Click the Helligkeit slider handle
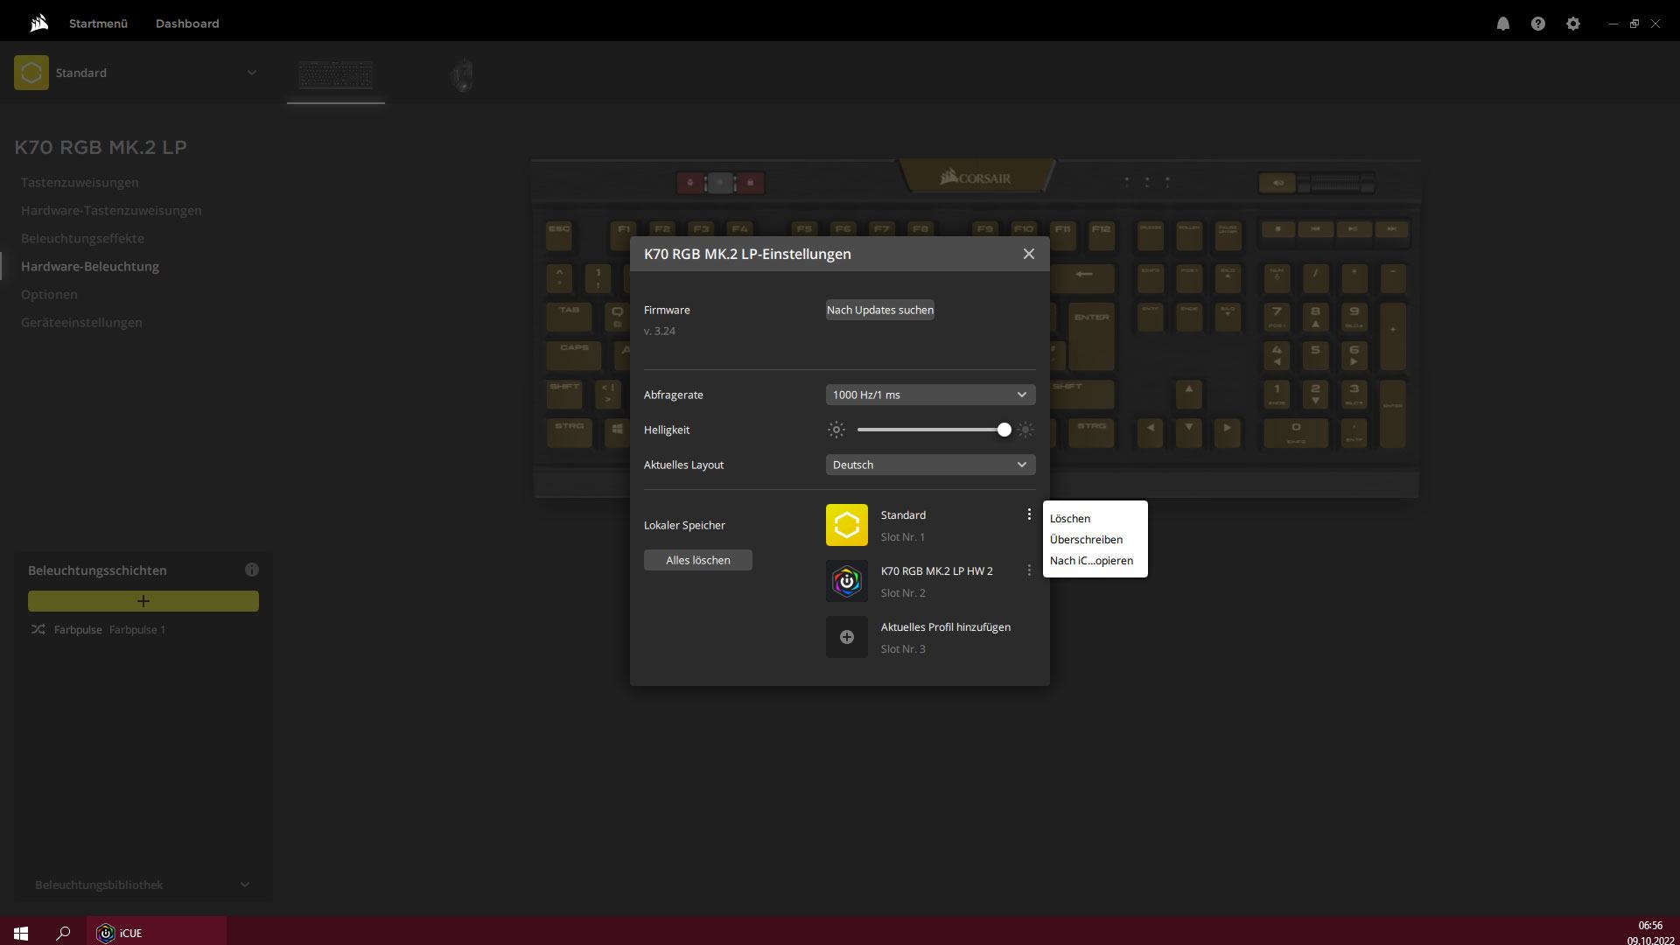Image resolution: width=1680 pixels, height=945 pixels. click(x=1004, y=430)
